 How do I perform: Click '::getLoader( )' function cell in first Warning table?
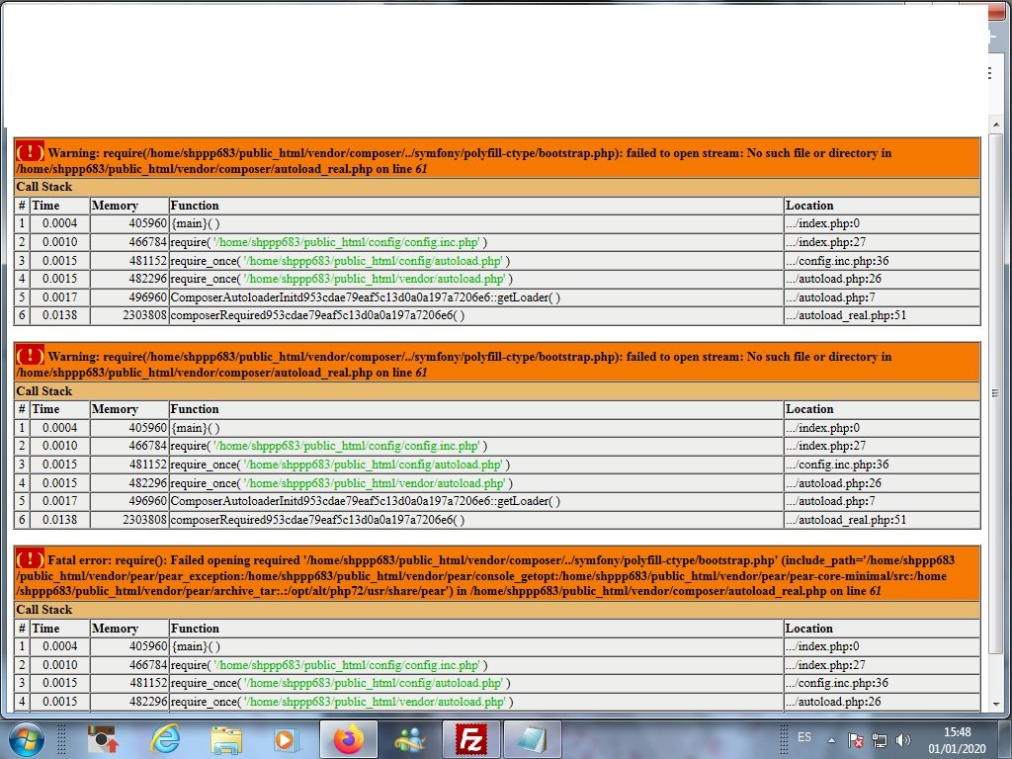click(x=366, y=297)
